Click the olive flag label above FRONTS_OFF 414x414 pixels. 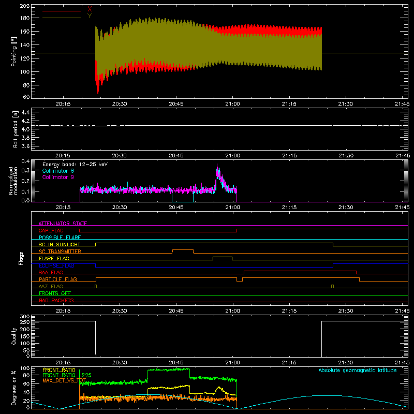[x=51, y=286]
